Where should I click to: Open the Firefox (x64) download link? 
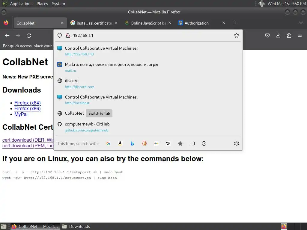coord(28,103)
